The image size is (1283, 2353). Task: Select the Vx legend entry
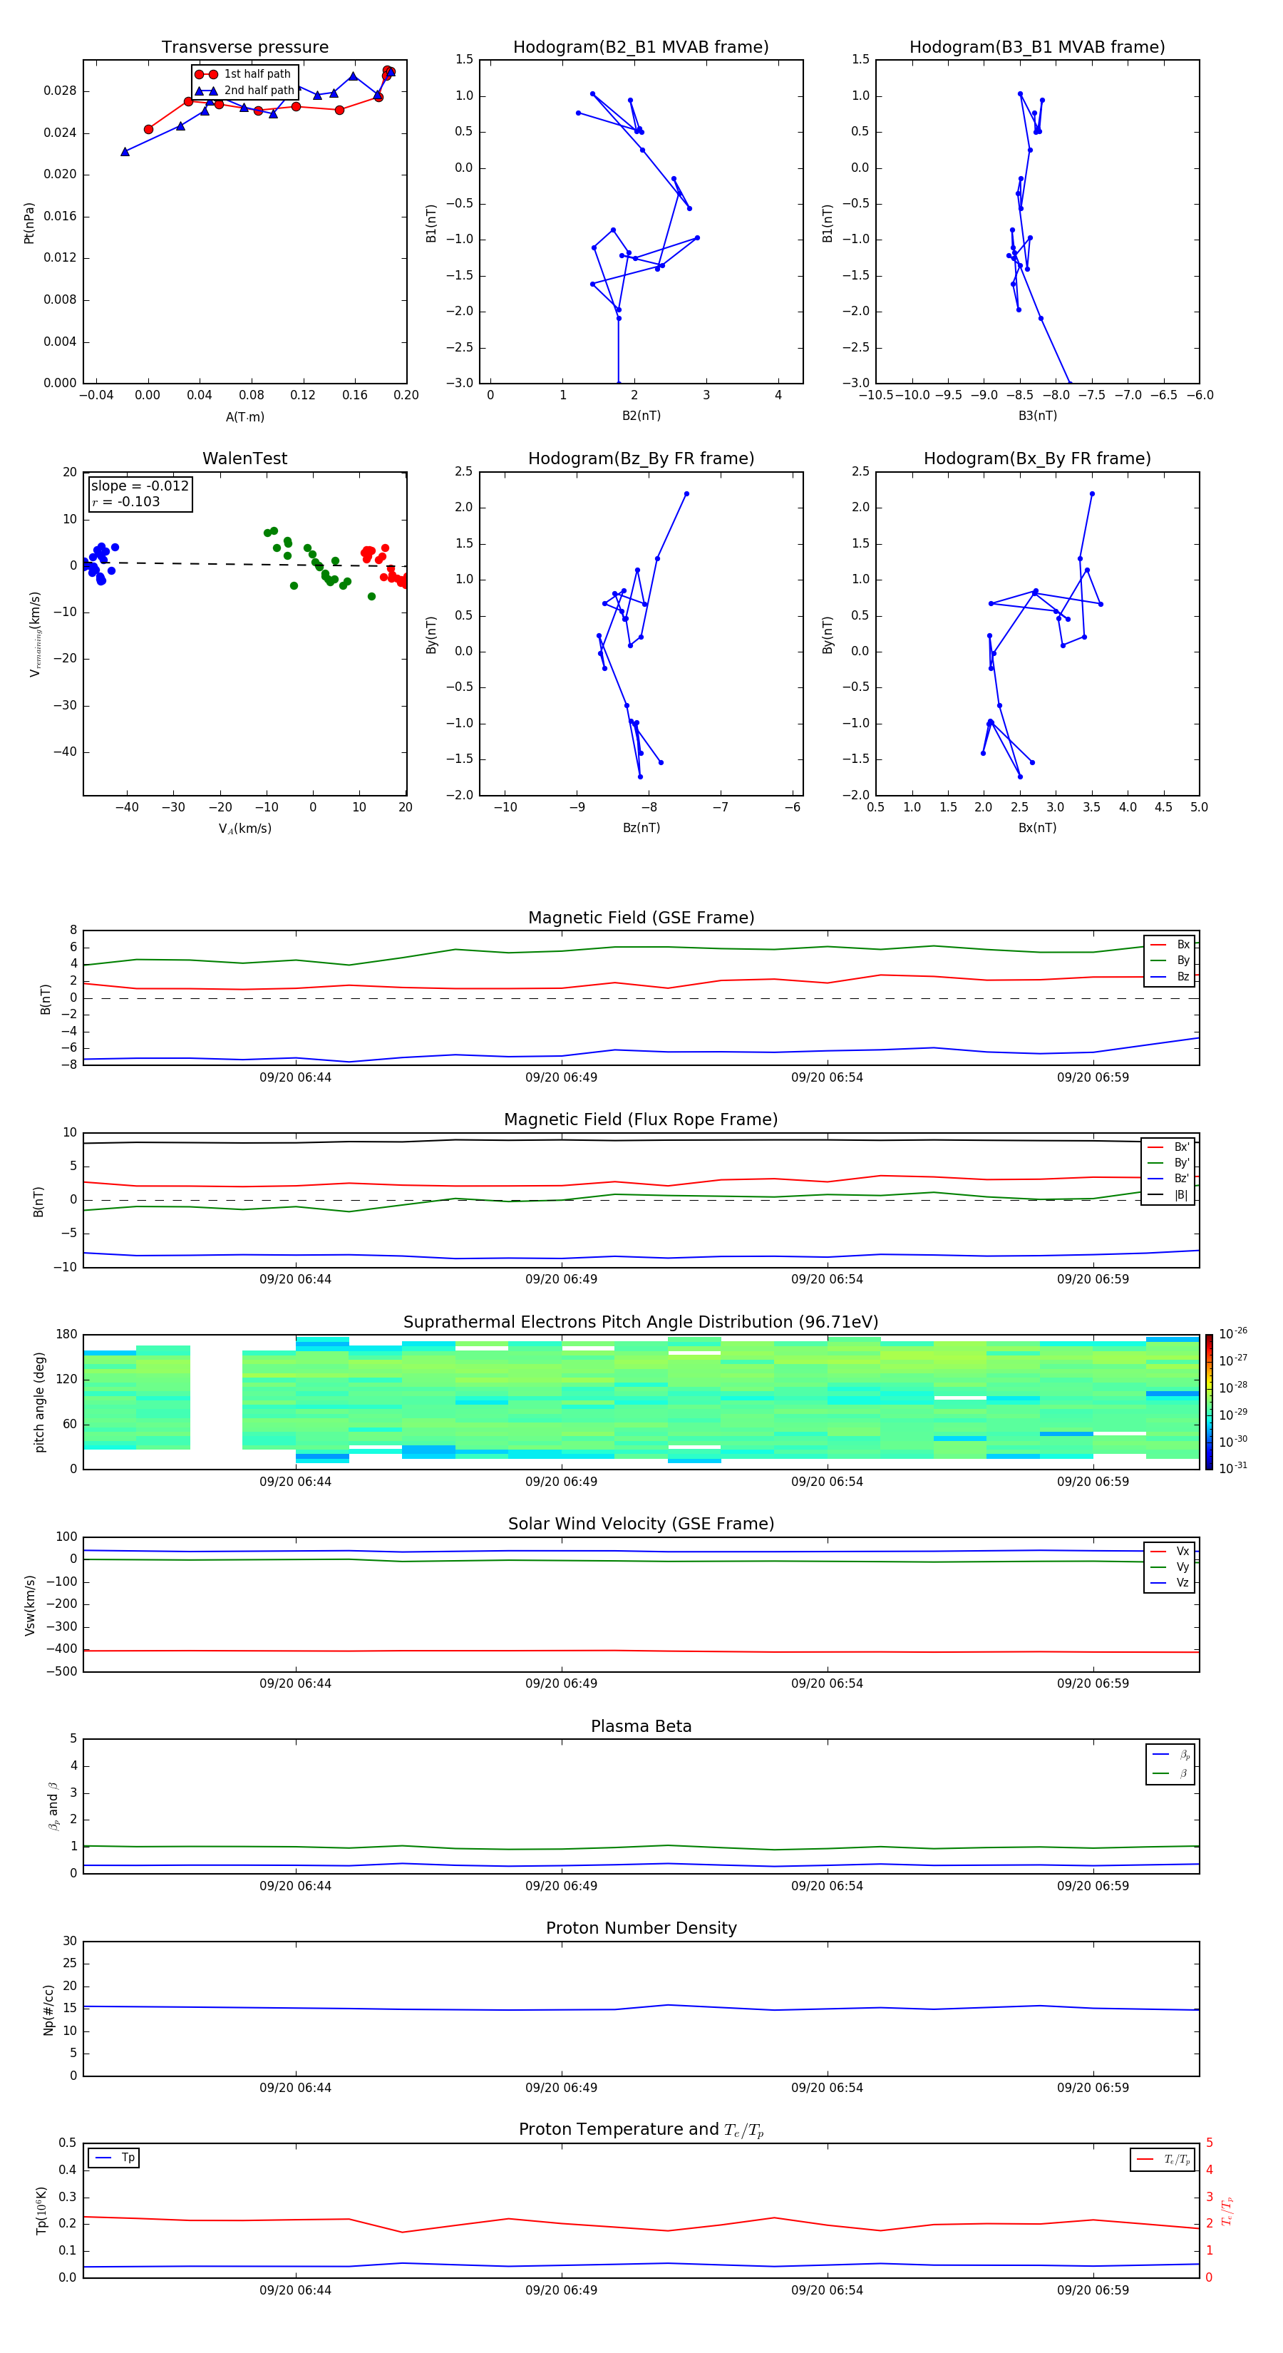click(x=1170, y=1551)
